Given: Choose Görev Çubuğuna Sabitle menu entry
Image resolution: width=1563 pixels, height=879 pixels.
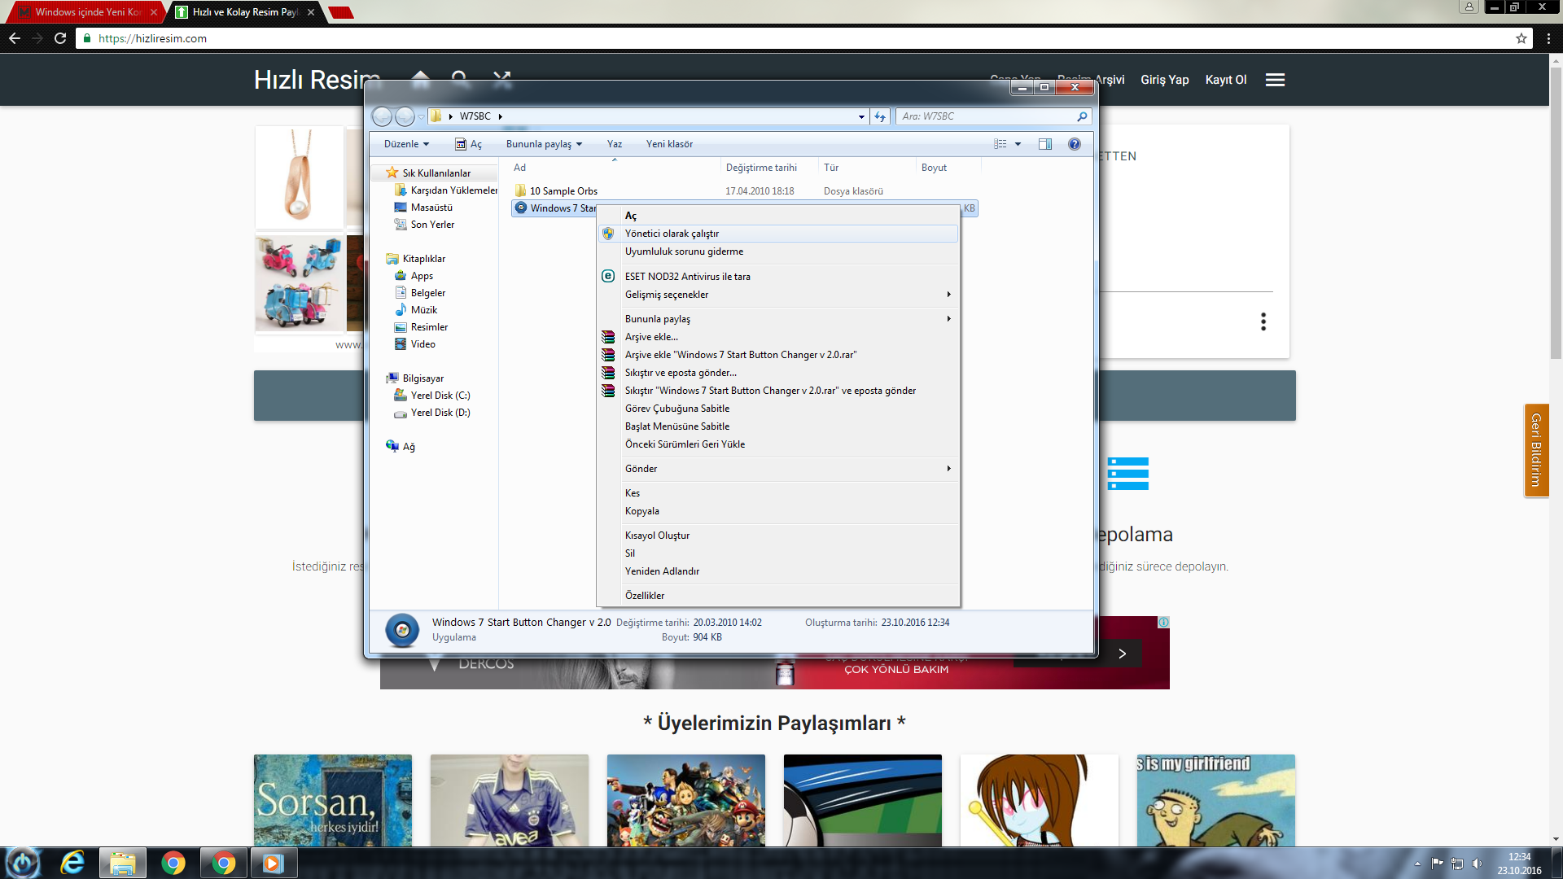Looking at the screenshot, I should tap(778, 409).
